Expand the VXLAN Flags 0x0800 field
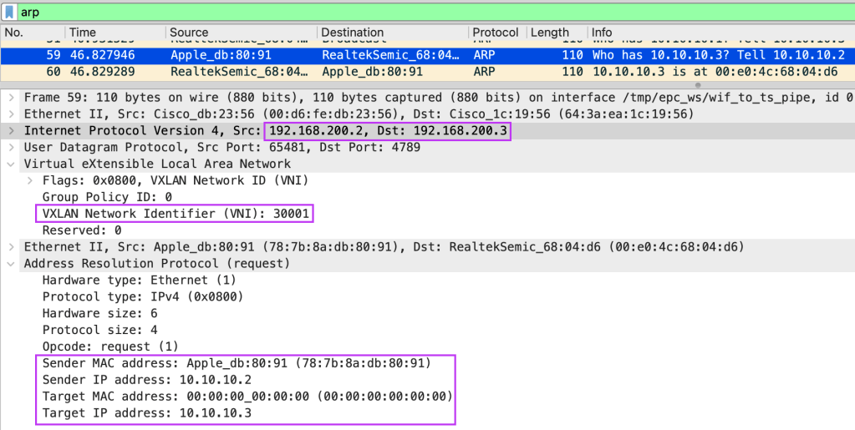This screenshot has width=855, height=430. tap(31, 180)
